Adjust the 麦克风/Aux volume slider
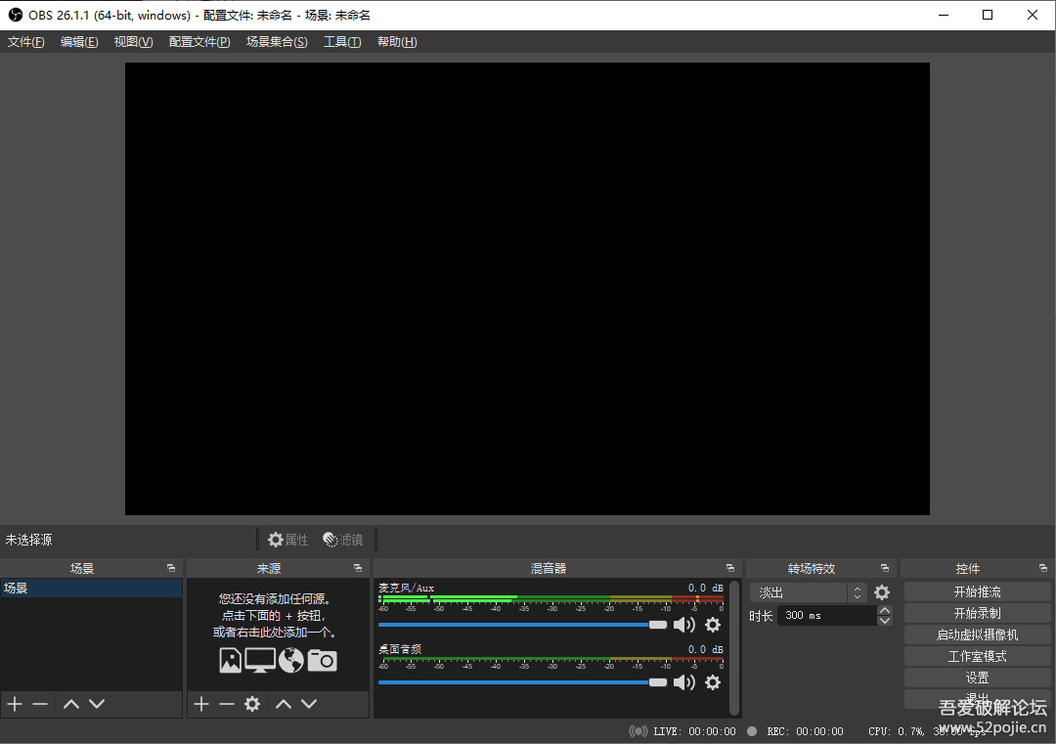The image size is (1056, 744). (522, 625)
